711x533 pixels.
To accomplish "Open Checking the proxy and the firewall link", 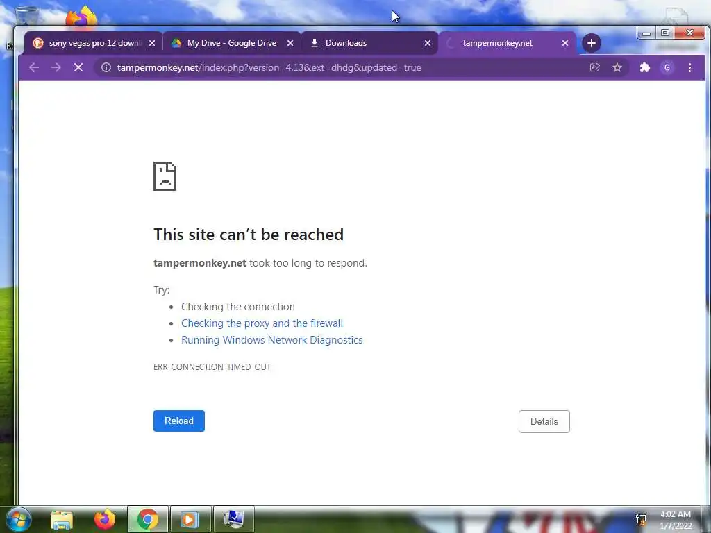I will (262, 323).
